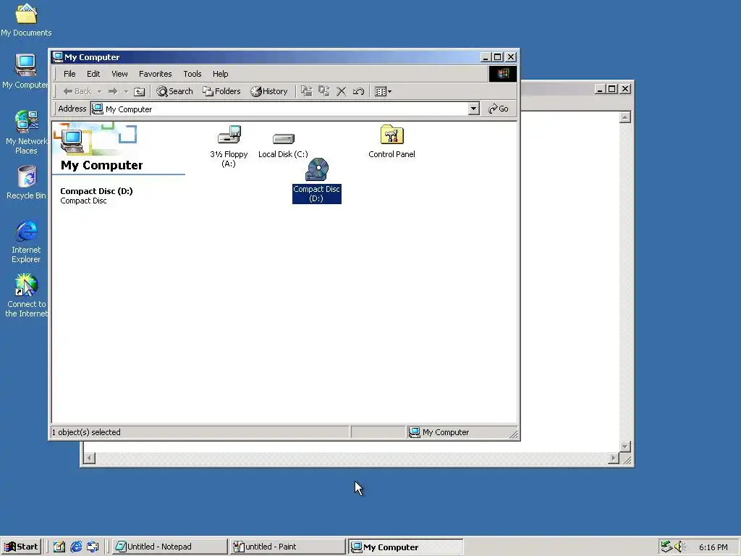The width and height of the screenshot is (741, 556).
Task: Click the Connect to the Internet desktop shortcut
Action: coord(26,295)
